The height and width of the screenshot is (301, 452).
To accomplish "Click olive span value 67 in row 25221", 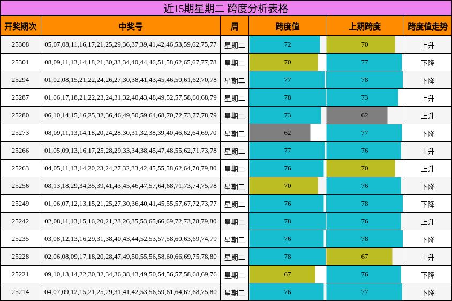I will click(x=282, y=274).
